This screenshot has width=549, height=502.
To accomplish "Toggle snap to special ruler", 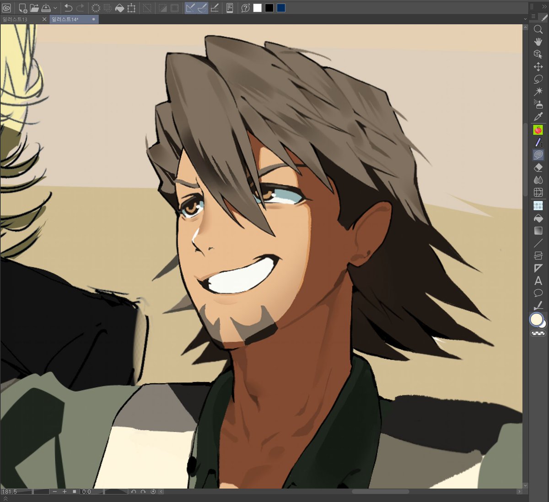I will tap(202, 8).
